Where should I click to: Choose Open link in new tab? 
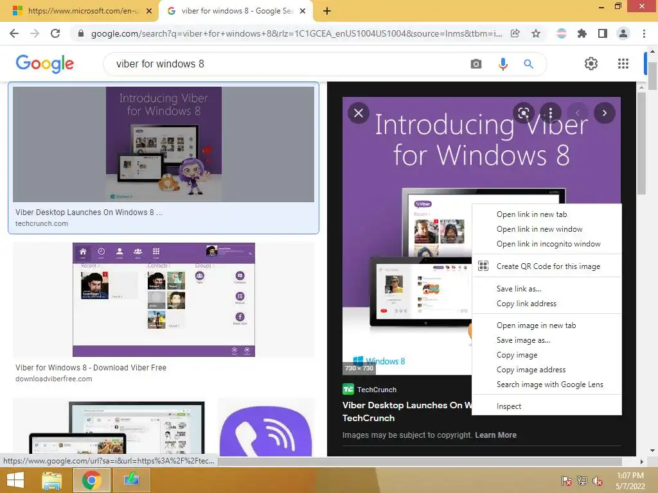click(x=546, y=214)
